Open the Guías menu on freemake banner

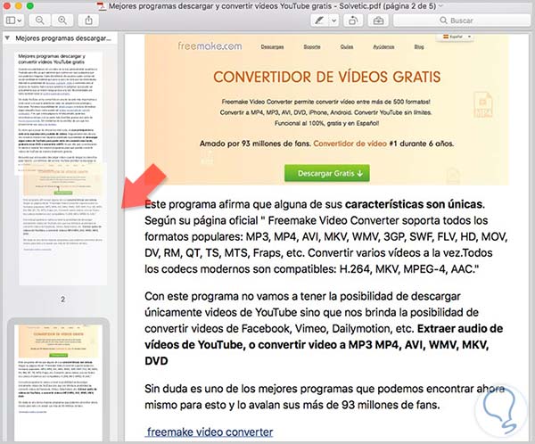tap(347, 46)
